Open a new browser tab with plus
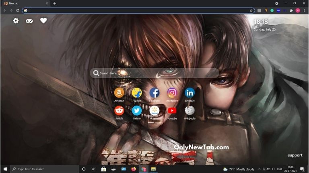The height and width of the screenshot is (173, 309). coord(54,3)
